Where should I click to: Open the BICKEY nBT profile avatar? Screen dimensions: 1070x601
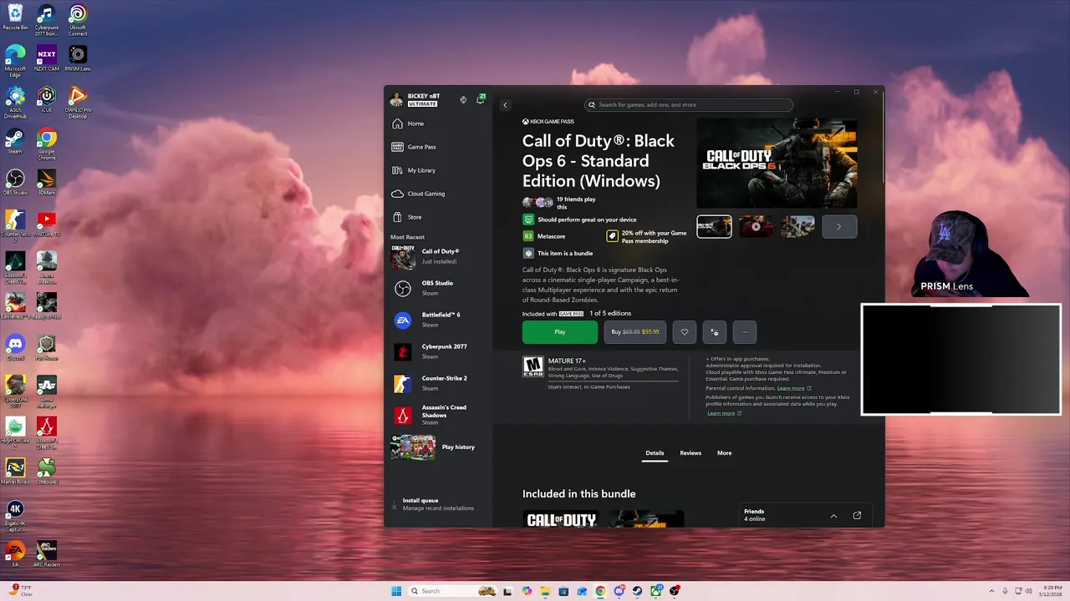pyautogui.click(x=396, y=100)
